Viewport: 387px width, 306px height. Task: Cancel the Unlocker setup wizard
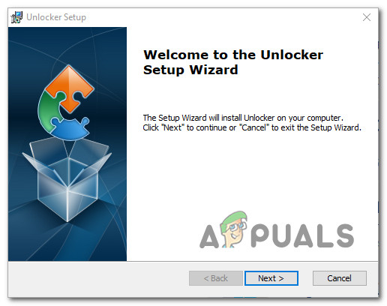(339, 278)
